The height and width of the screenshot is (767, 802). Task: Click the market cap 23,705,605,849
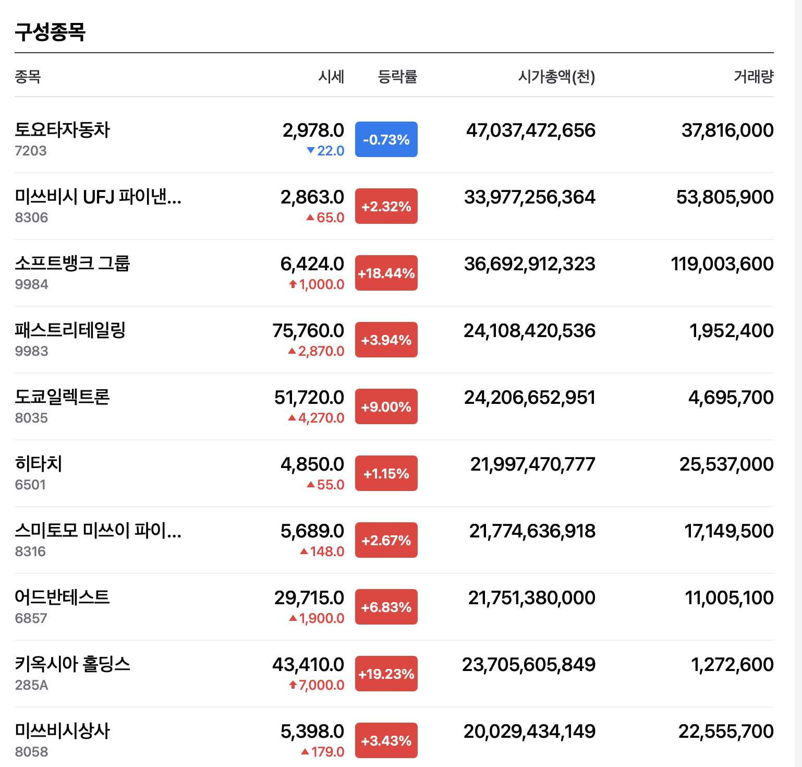point(529,664)
